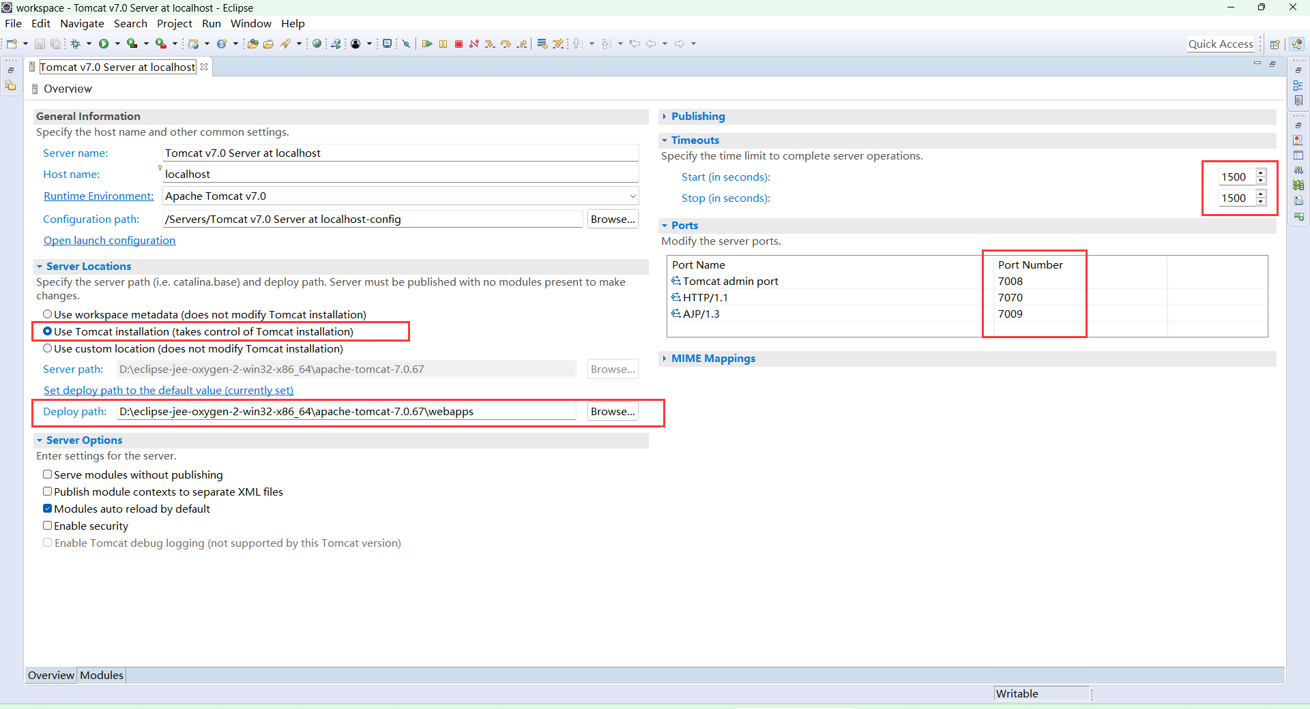The height and width of the screenshot is (709, 1310).
Task: Switch to the Java EE perspective icon
Action: [x=1297, y=44]
